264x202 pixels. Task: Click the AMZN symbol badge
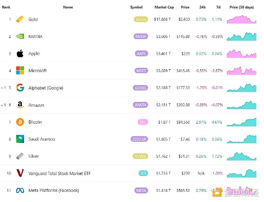coord(140,105)
